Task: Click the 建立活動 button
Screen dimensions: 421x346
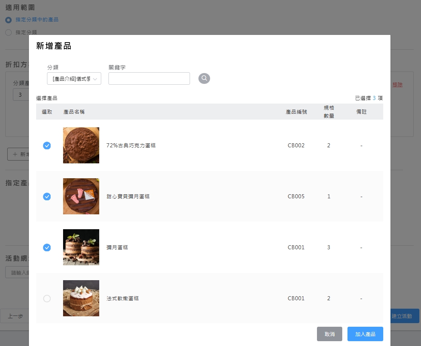Action: (403, 316)
